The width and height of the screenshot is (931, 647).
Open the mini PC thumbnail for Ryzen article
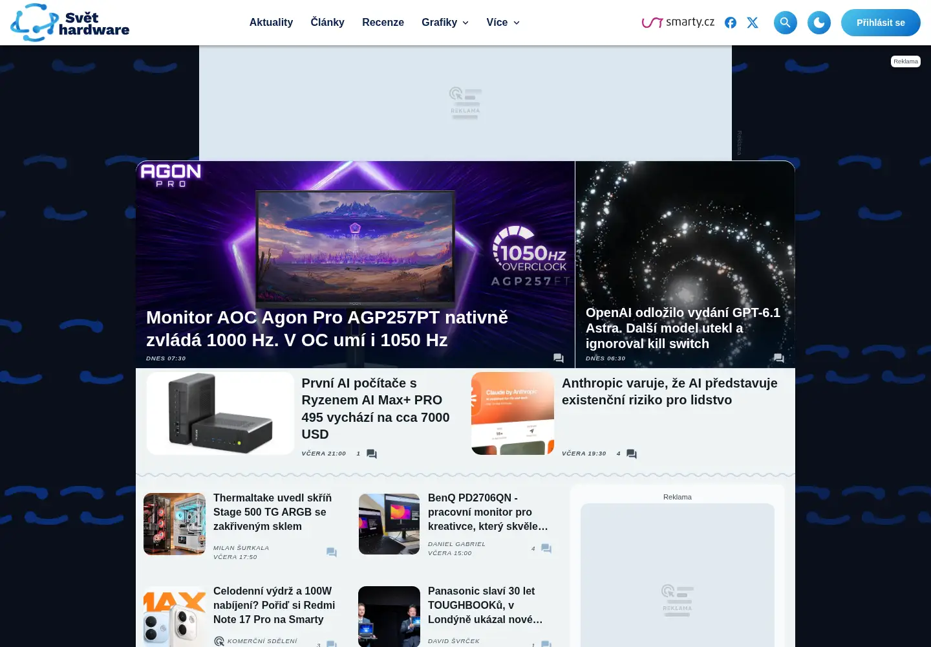click(220, 413)
